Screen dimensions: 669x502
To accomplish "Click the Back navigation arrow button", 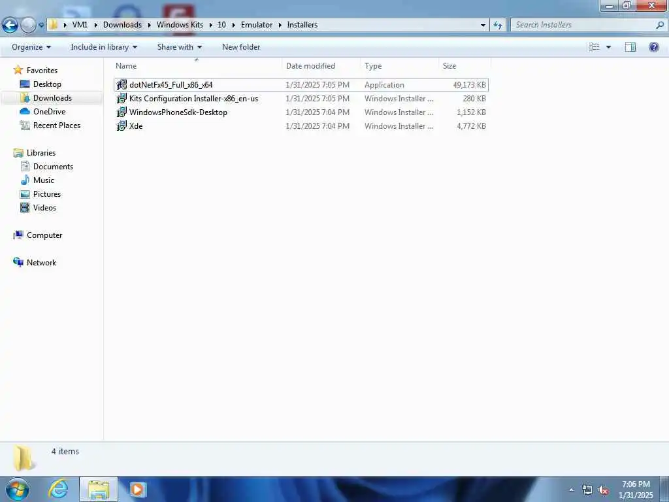I will pos(10,25).
